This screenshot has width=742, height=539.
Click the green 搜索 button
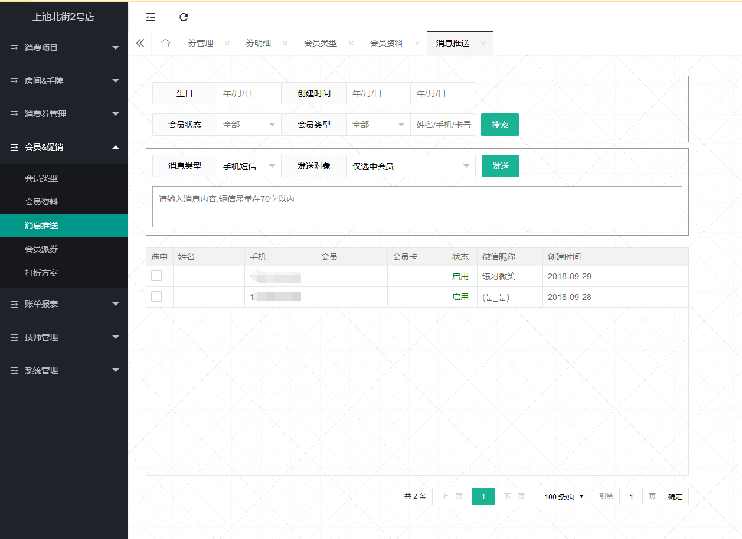499,125
